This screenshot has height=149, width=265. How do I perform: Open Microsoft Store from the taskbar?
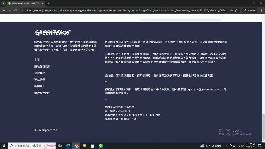(x=92, y=146)
